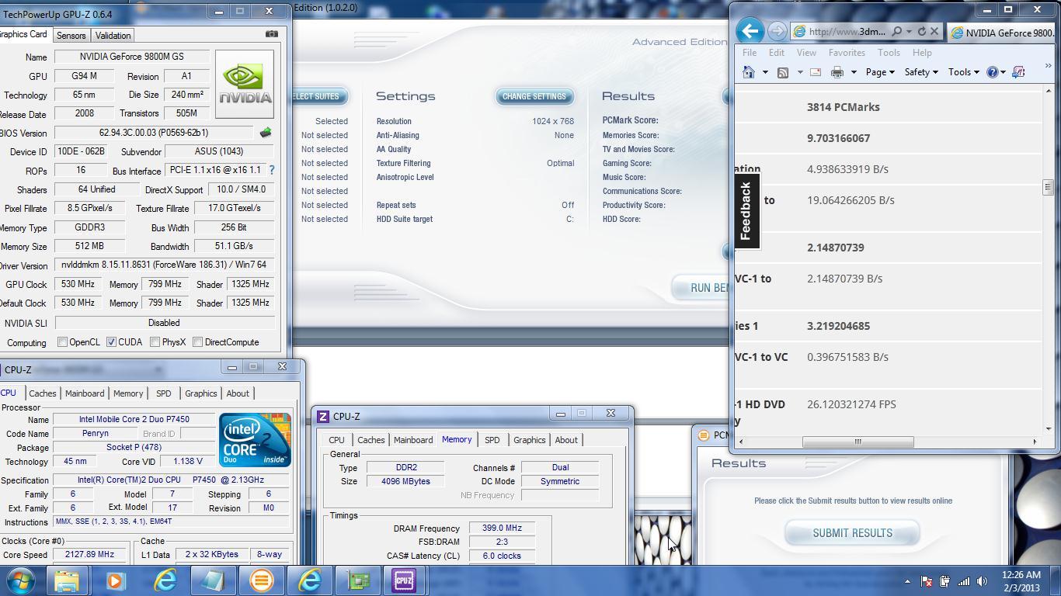Expand IE command bar overflow chevron
1061x596 pixels.
pos(1048,66)
